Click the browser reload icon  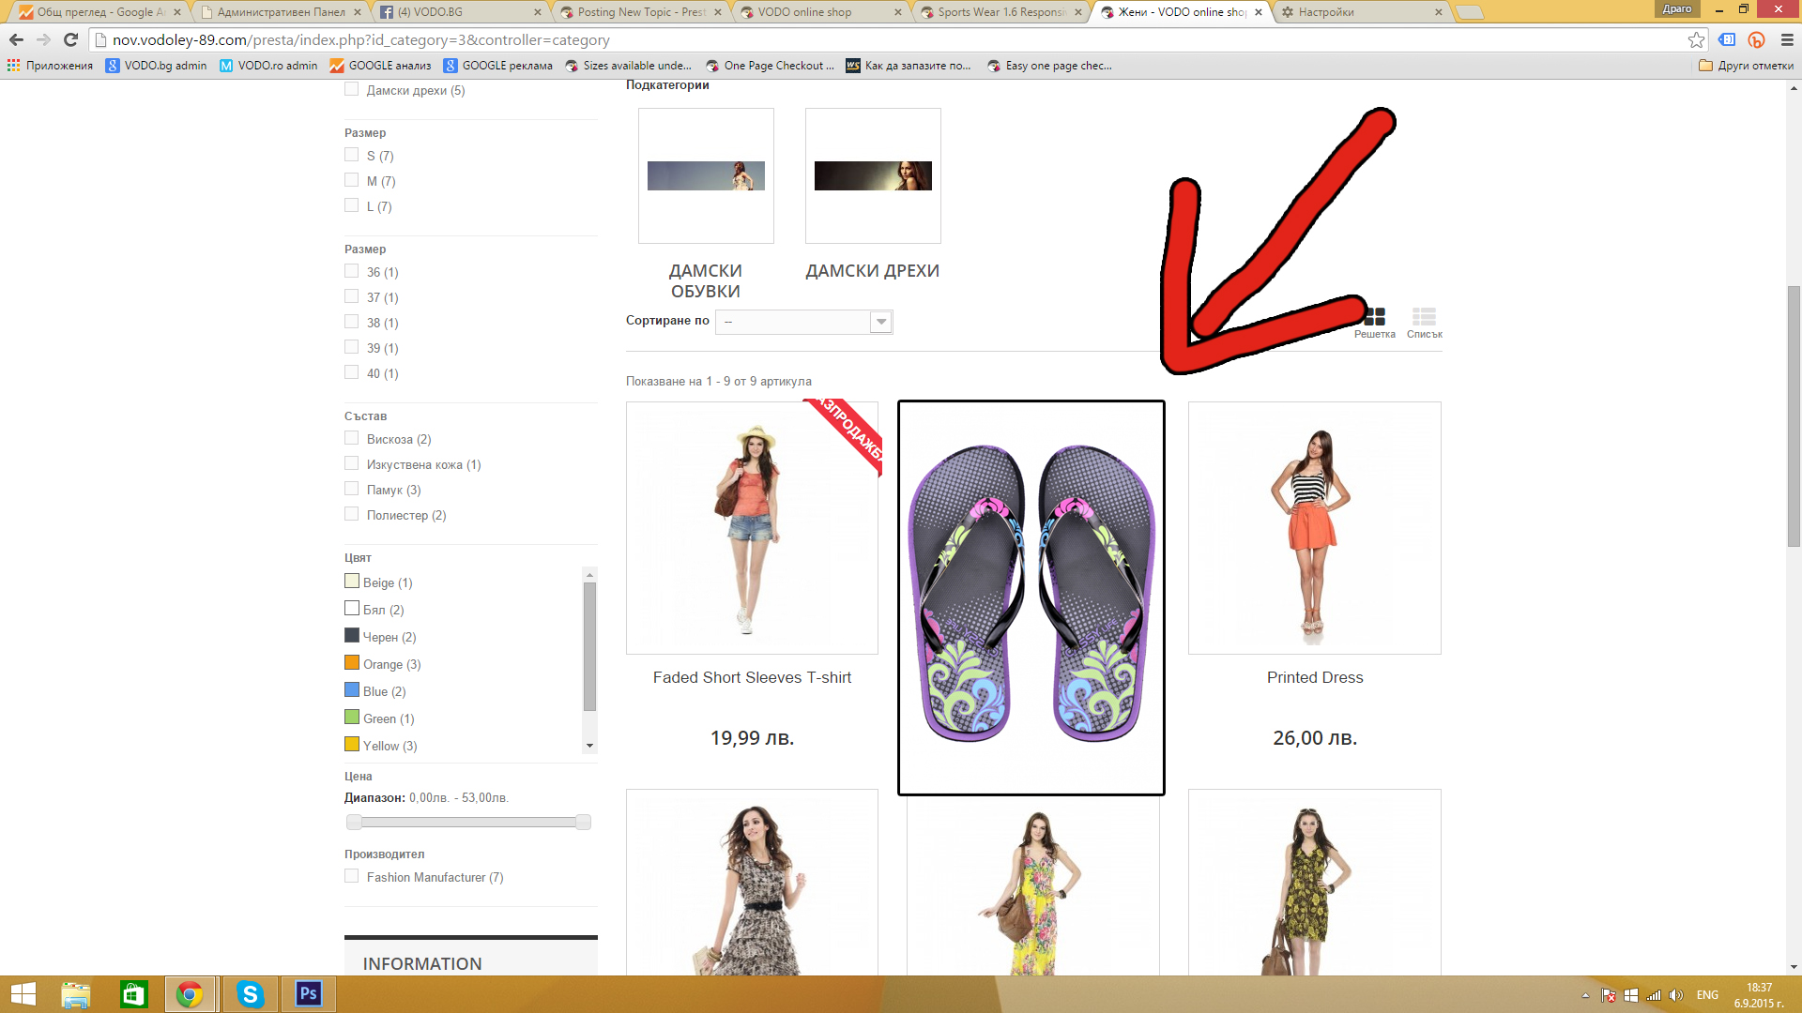(x=70, y=39)
